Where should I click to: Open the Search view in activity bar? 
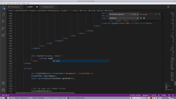coord(3,14)
